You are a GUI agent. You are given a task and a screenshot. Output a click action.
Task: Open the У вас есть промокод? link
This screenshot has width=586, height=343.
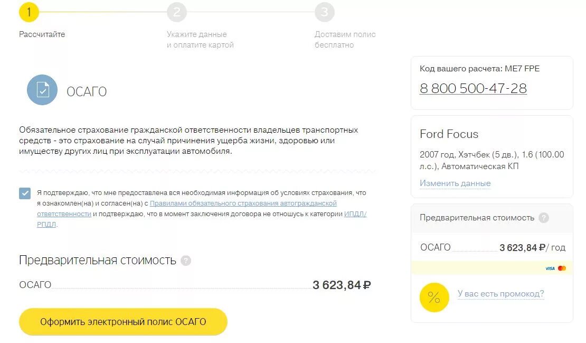[501, 294]
